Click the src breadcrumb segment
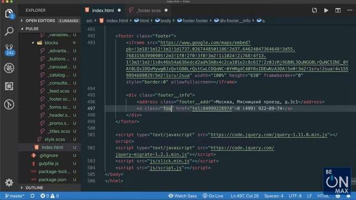This screenshot has width=356, height=200. coord(89,21)
